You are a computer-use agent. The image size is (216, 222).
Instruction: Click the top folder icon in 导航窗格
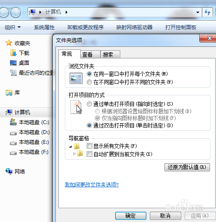(76, 146)
